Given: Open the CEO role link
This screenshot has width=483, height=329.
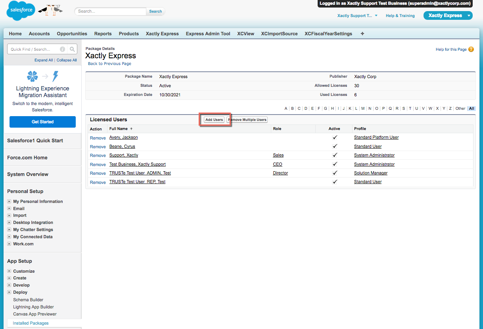Looking at the screenshot, I should tap(278, 164).
